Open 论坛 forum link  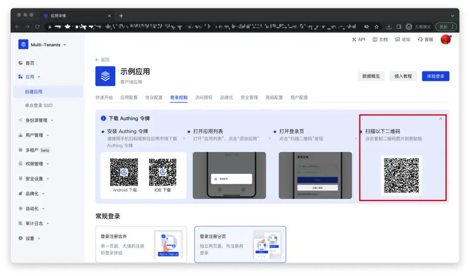coord(403,40)
